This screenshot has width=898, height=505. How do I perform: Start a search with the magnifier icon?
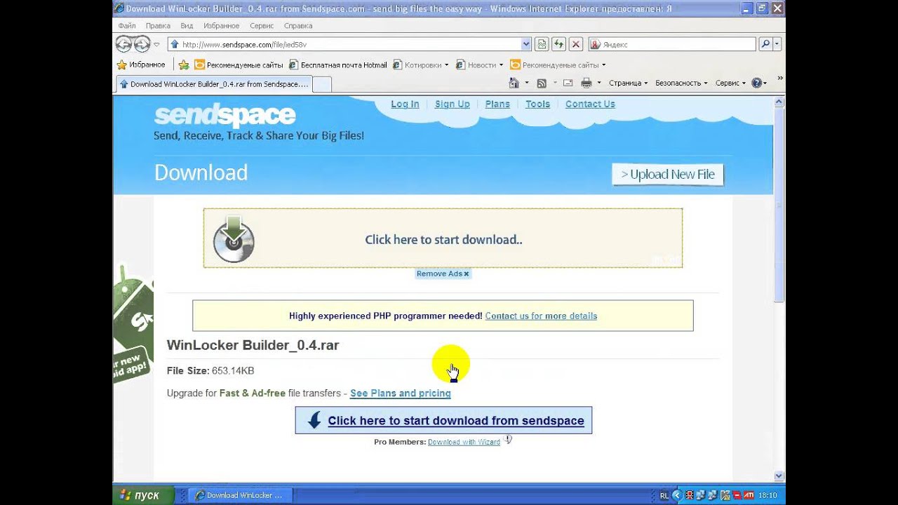coord(765,44)
